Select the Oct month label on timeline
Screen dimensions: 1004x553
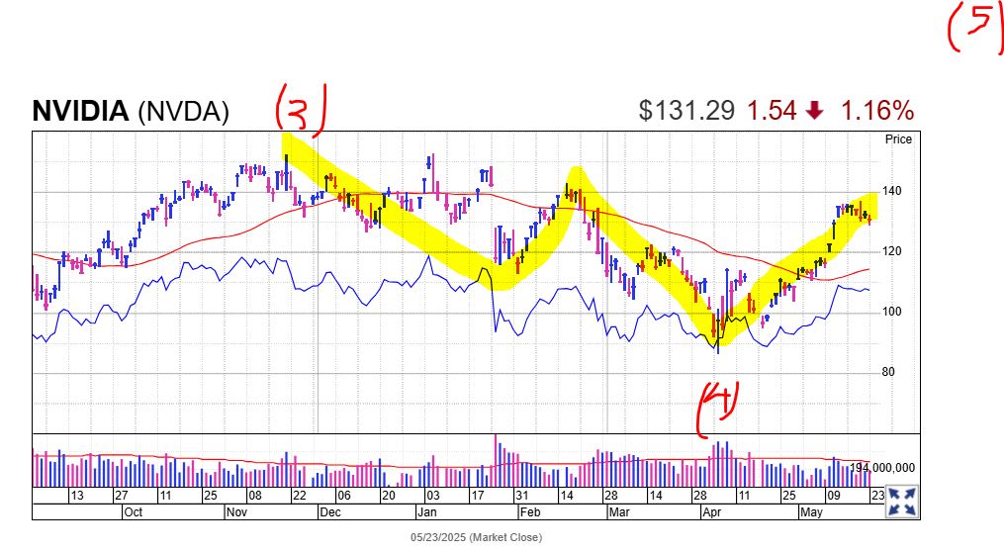[134, 512]
